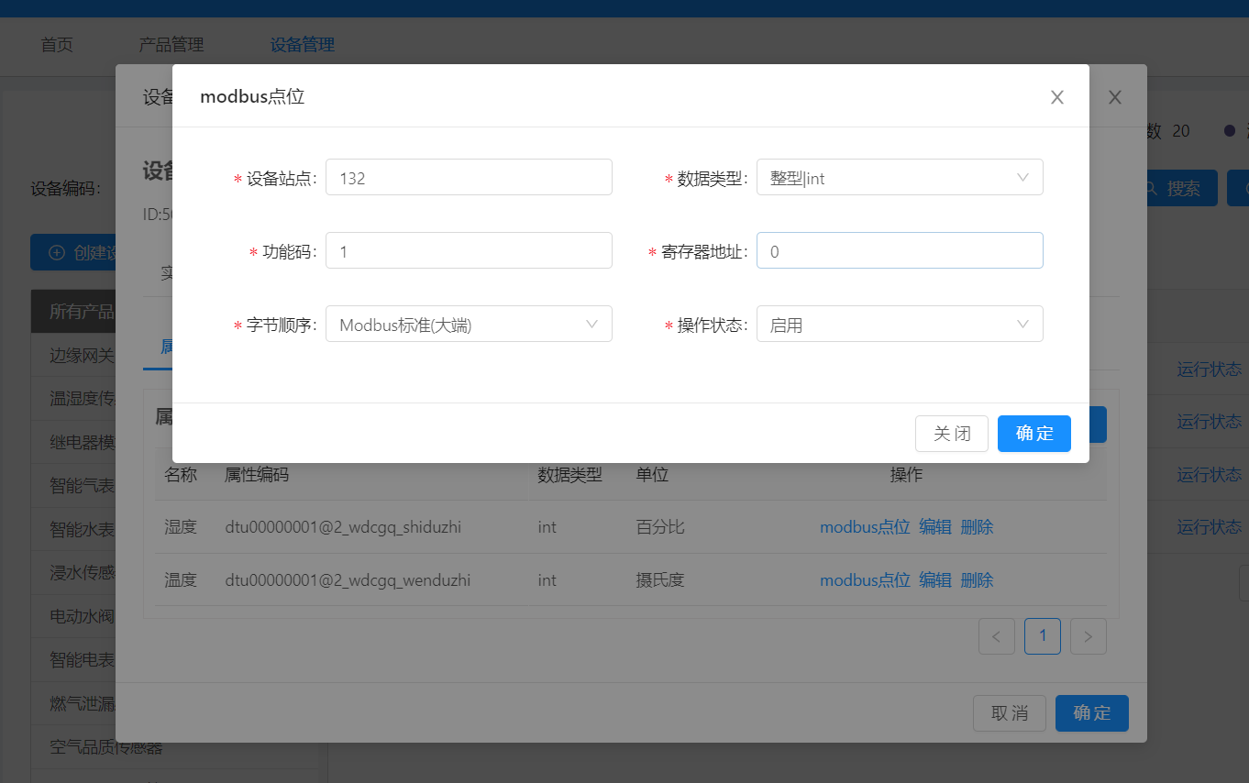Switch to 产品管理 in top navigation

(x=171, y=43)
